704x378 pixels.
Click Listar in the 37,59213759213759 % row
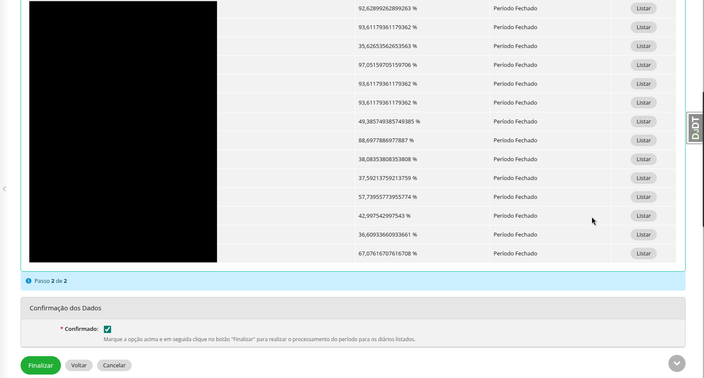coord(644,178)
